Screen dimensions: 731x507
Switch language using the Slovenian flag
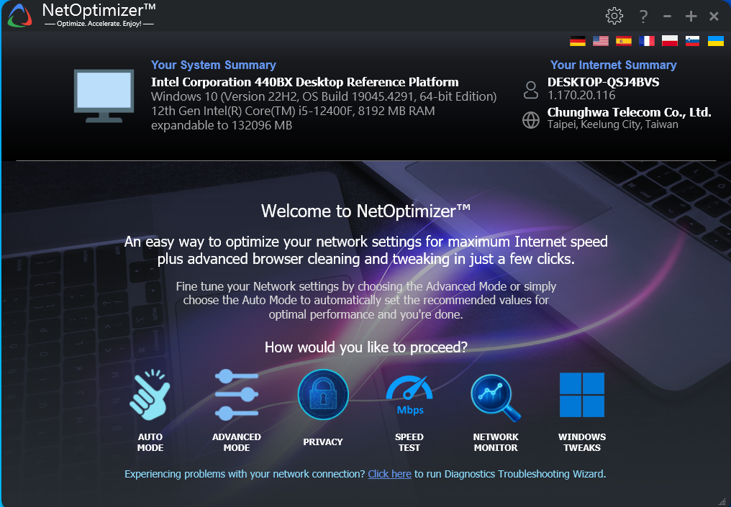tap(693, 41)
